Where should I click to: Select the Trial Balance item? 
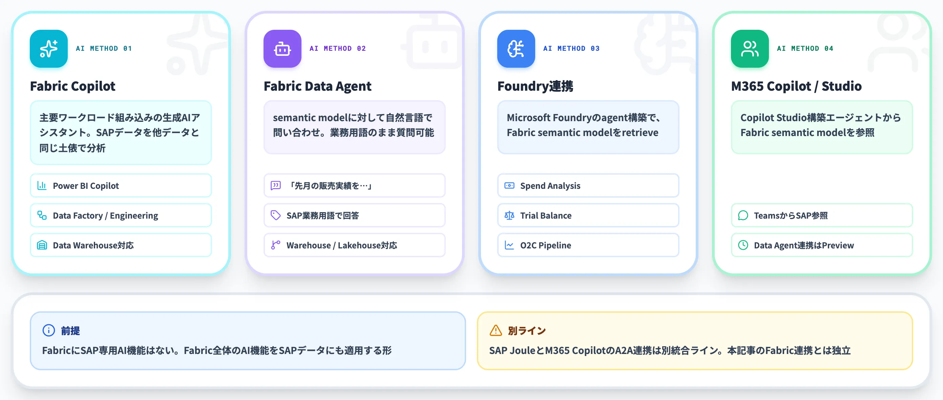click(x=588, y=215)
